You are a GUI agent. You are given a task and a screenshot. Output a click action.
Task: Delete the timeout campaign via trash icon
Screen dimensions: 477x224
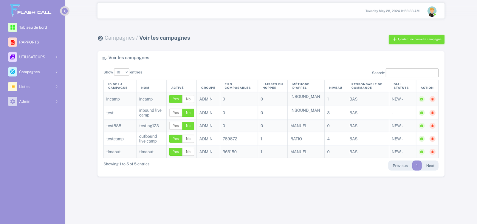[x=432, y=152]
